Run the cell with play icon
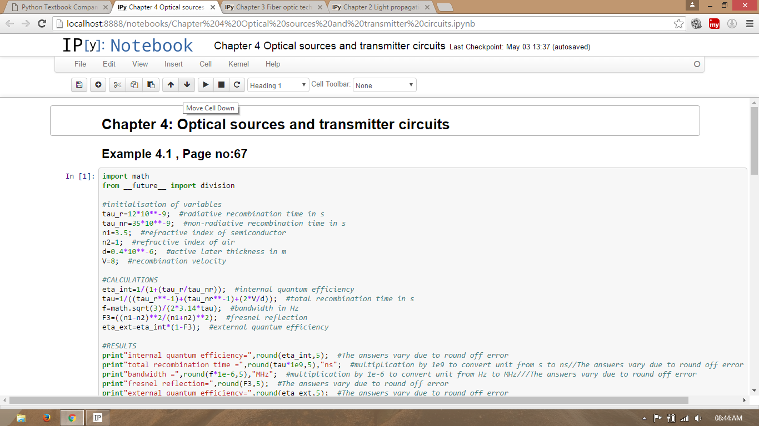 tap(206, 85)
